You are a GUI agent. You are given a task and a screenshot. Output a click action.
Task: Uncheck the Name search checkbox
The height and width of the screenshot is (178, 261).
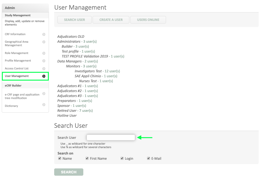60,158
